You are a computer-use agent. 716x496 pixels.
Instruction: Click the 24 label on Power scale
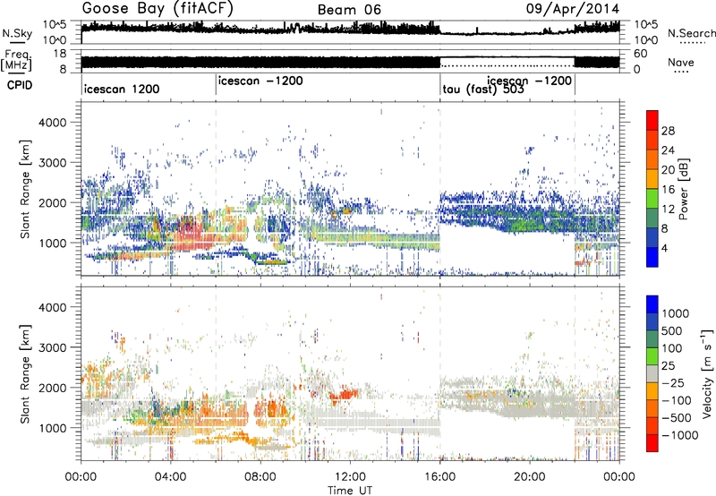(668, 150)
